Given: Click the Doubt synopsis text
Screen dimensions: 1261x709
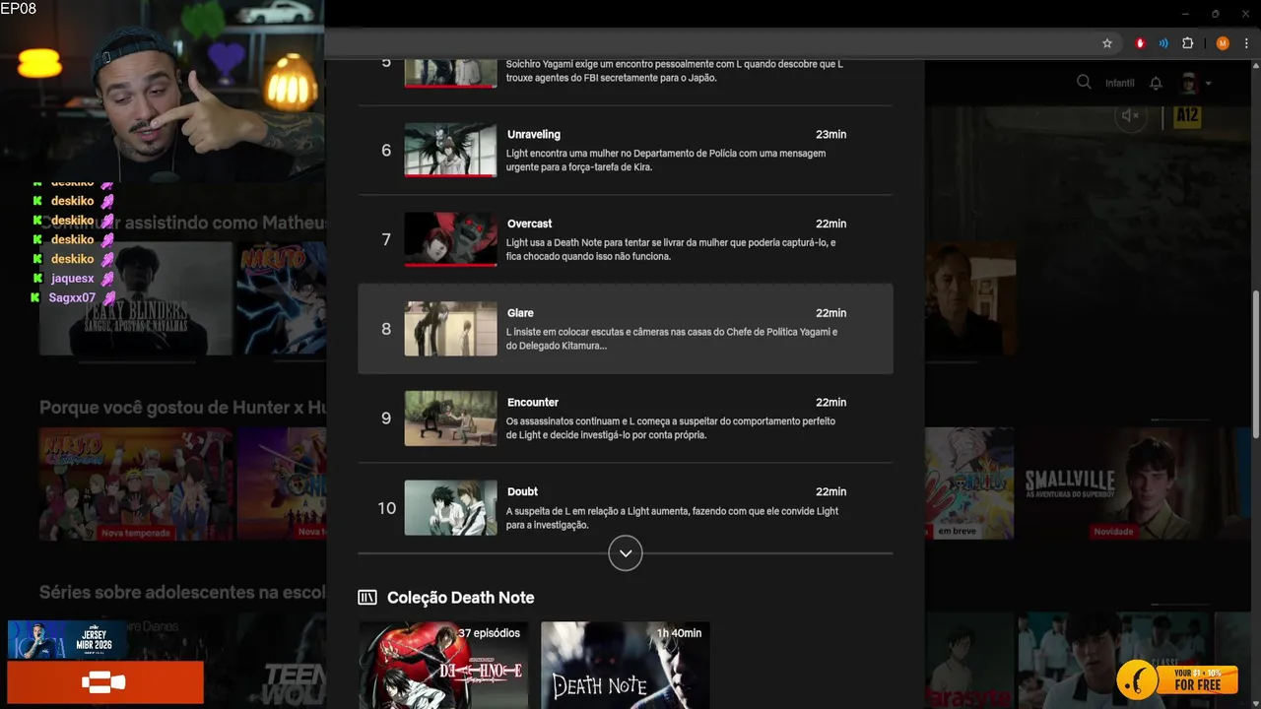Looking at the screenshot, I should click(x=673, y=518).
